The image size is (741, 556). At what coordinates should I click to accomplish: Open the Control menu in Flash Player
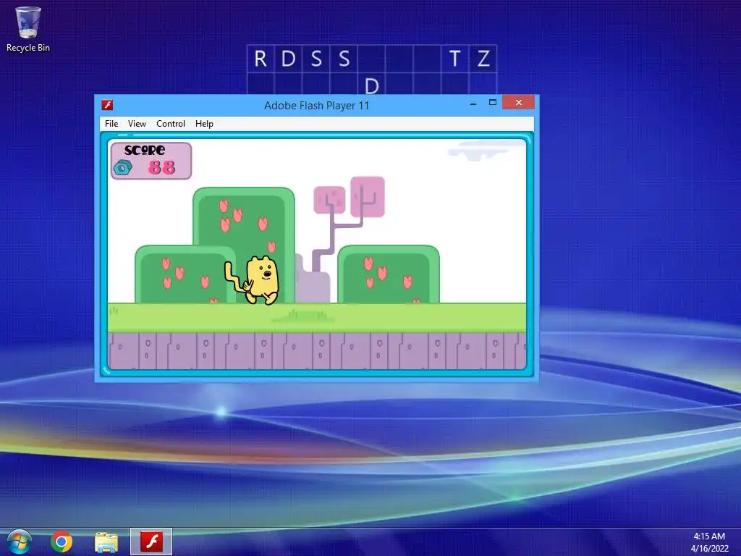tap(171, 123)
